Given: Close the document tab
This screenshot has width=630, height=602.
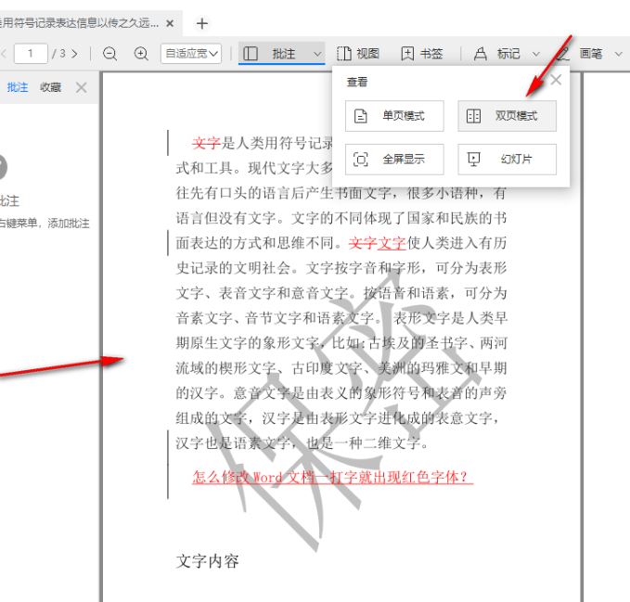Looking at the screenshot, I should [170, 24].
